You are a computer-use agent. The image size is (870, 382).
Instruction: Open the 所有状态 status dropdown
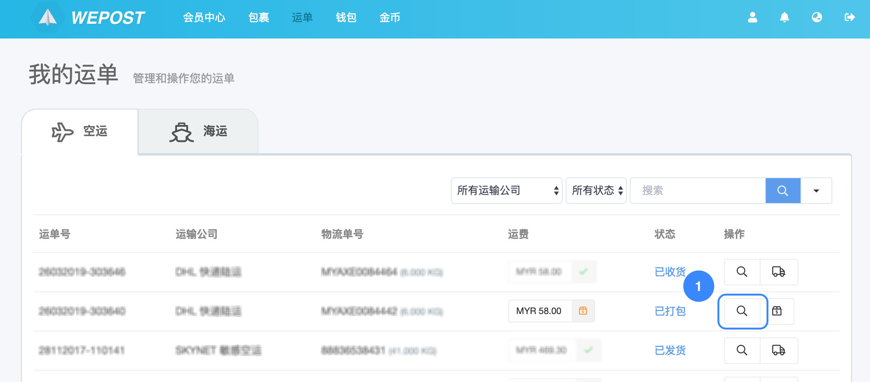point(596,191)
